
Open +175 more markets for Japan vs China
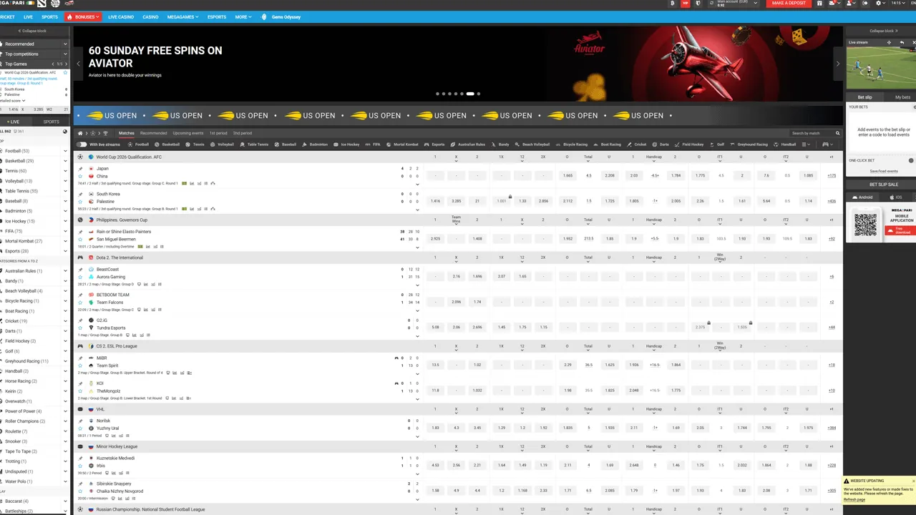click(832, 176)
